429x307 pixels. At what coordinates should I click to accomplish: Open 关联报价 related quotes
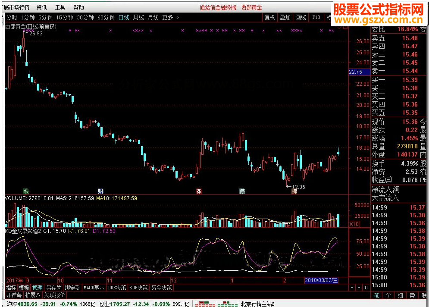coord(54,295)
